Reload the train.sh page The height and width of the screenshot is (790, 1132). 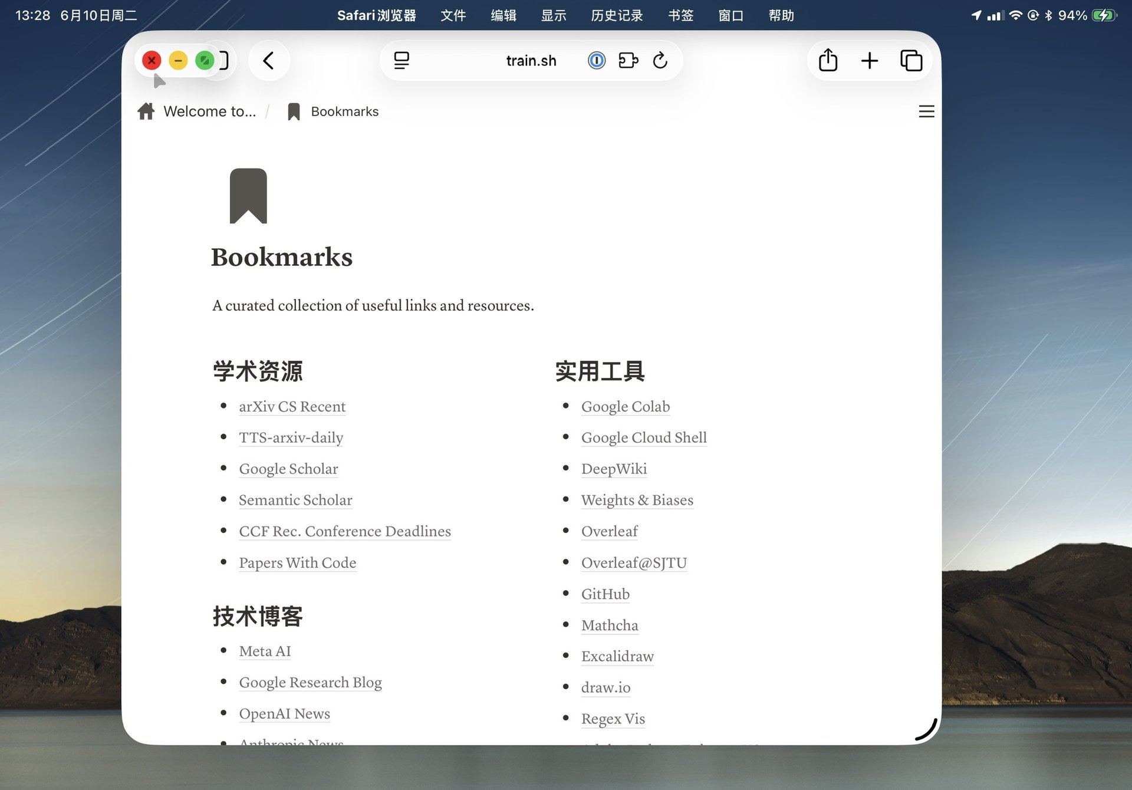click(x=660, y=60)
